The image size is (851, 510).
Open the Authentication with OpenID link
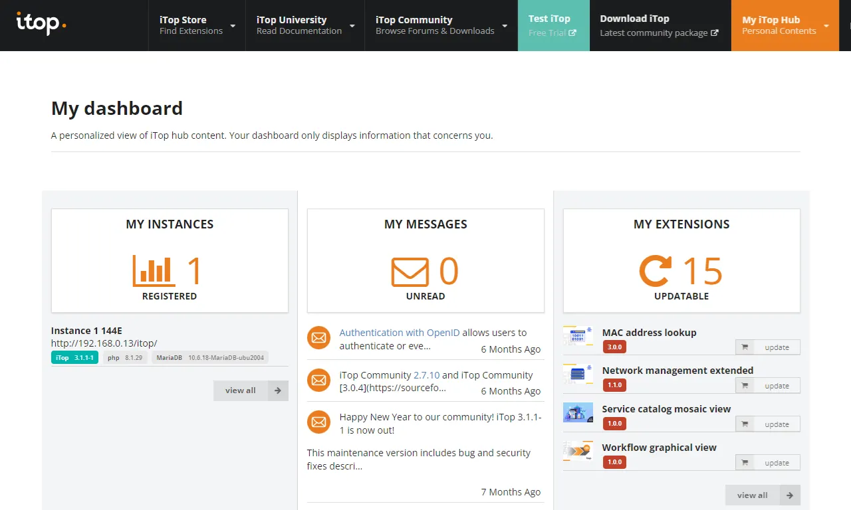point(400,333)
